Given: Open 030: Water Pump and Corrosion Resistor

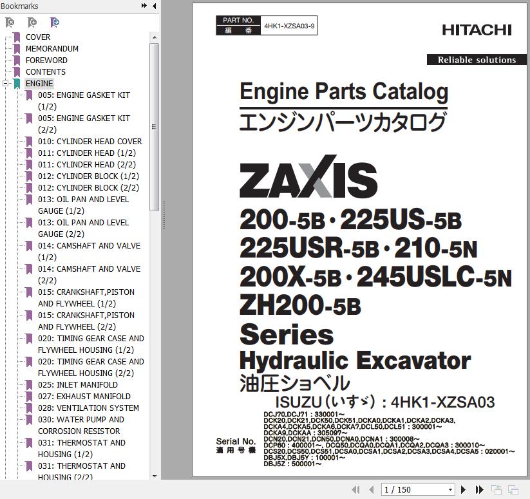Looking at the screenshot, I should (81, 426).
